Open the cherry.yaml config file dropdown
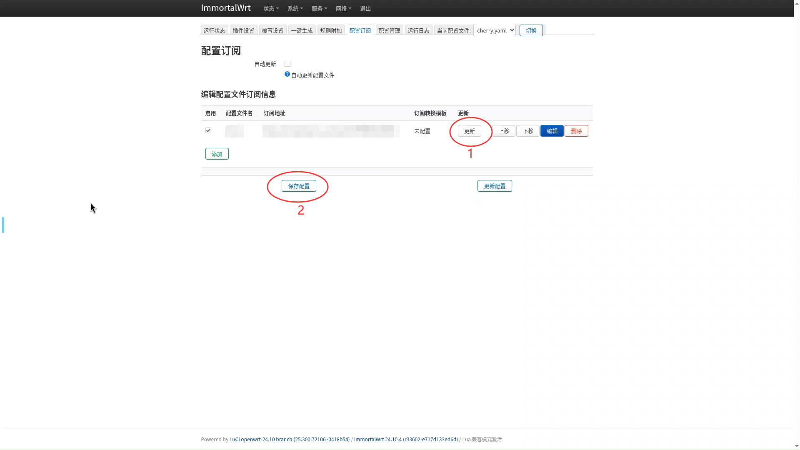Viewport: 800px width, 450px height. coord(494,30)
